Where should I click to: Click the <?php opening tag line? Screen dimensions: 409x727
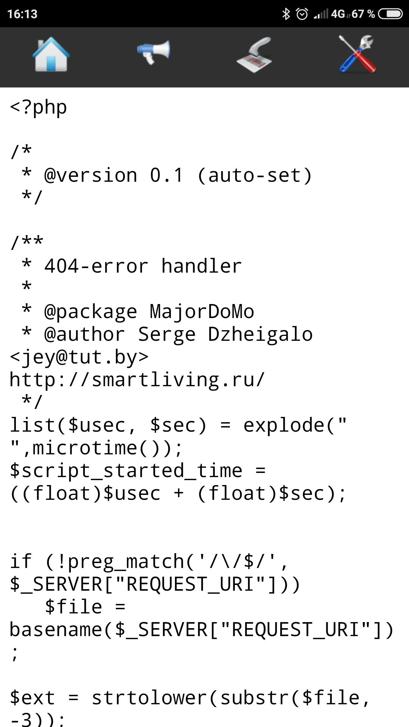coord(38,107)
